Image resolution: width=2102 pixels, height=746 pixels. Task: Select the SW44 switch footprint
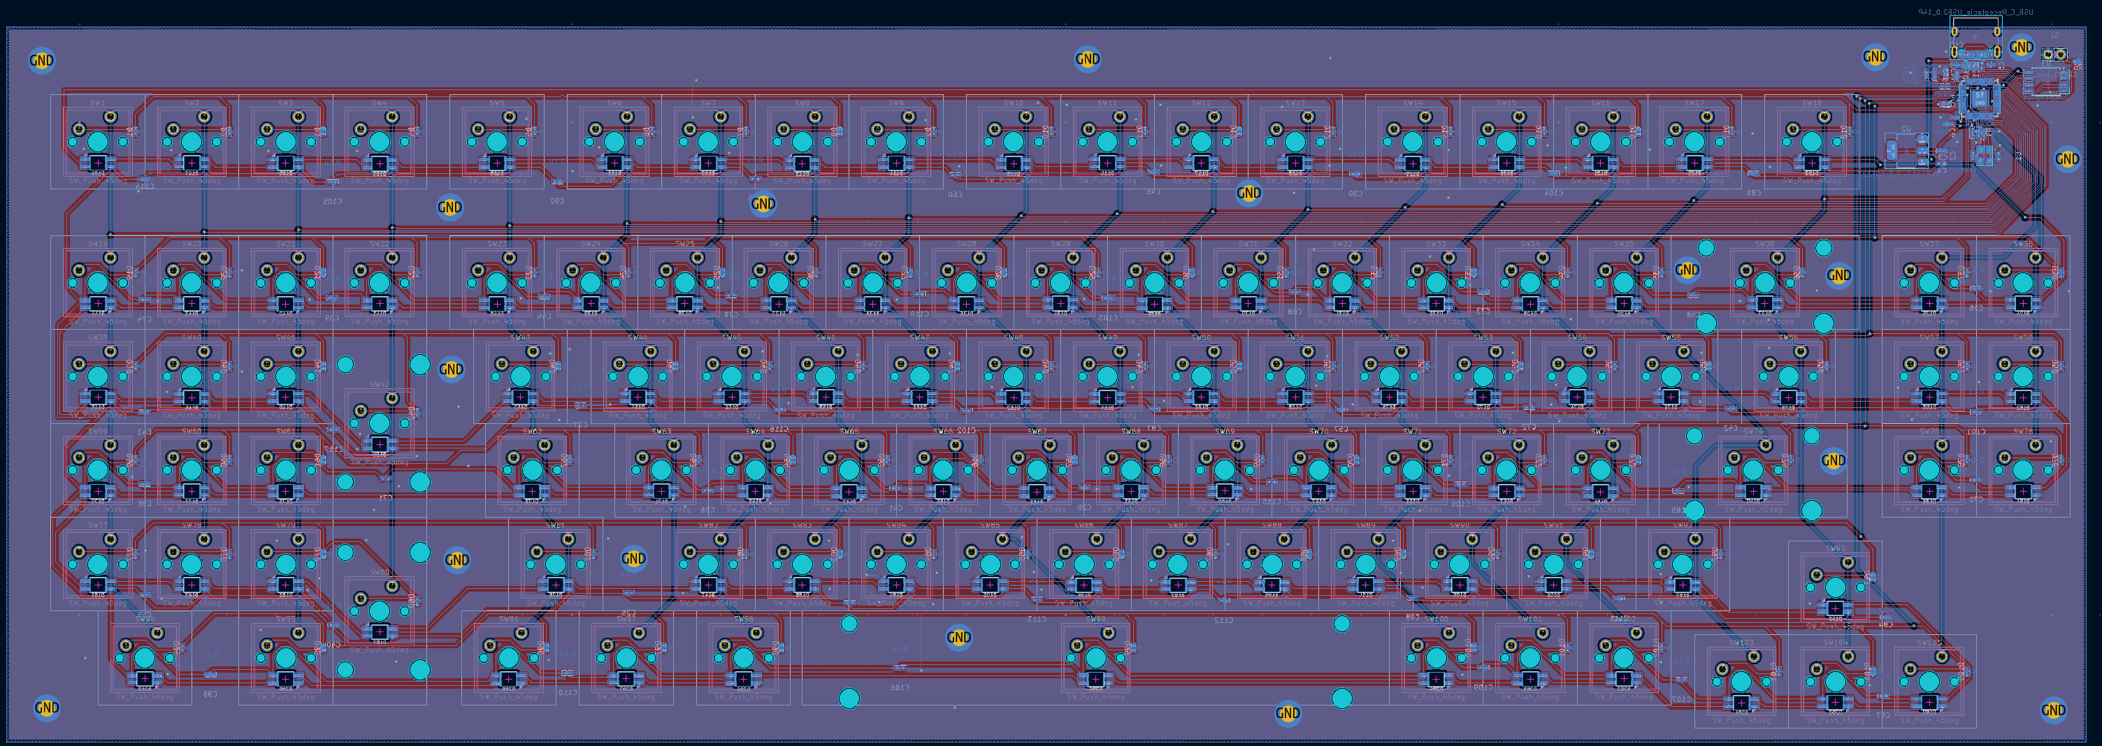638,376
